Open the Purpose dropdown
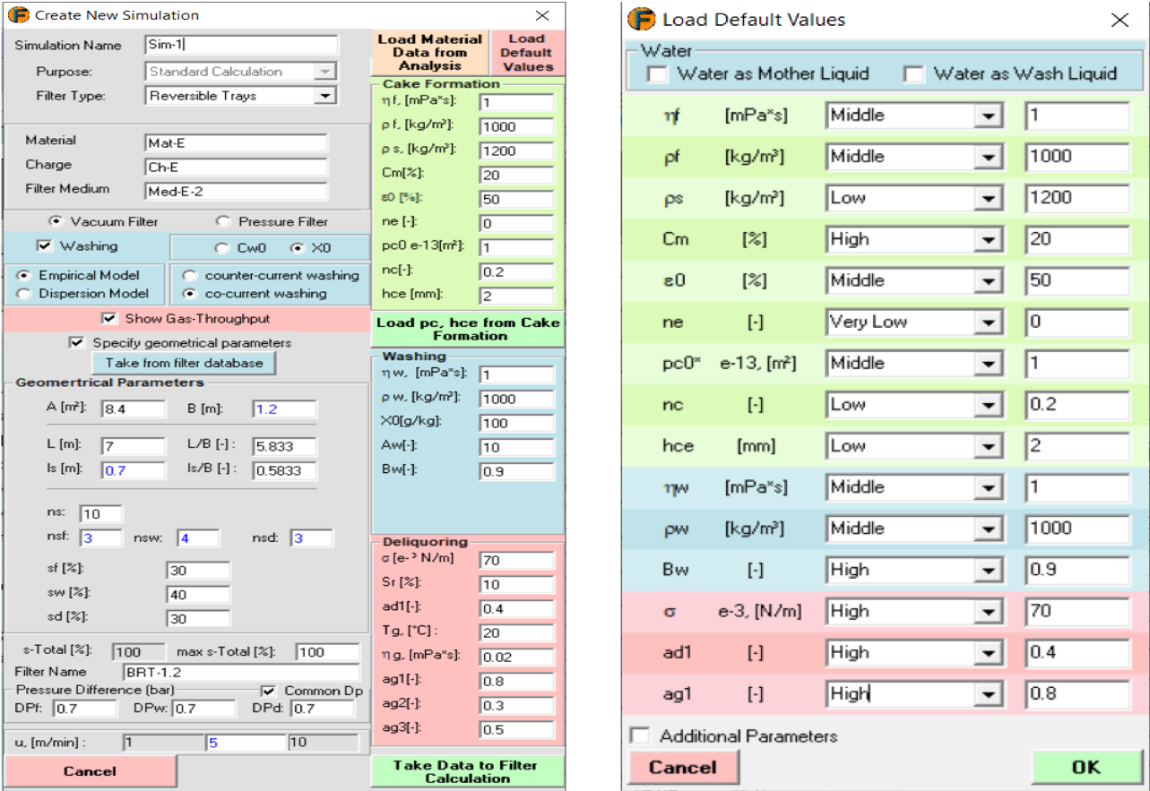 point(325,71)
